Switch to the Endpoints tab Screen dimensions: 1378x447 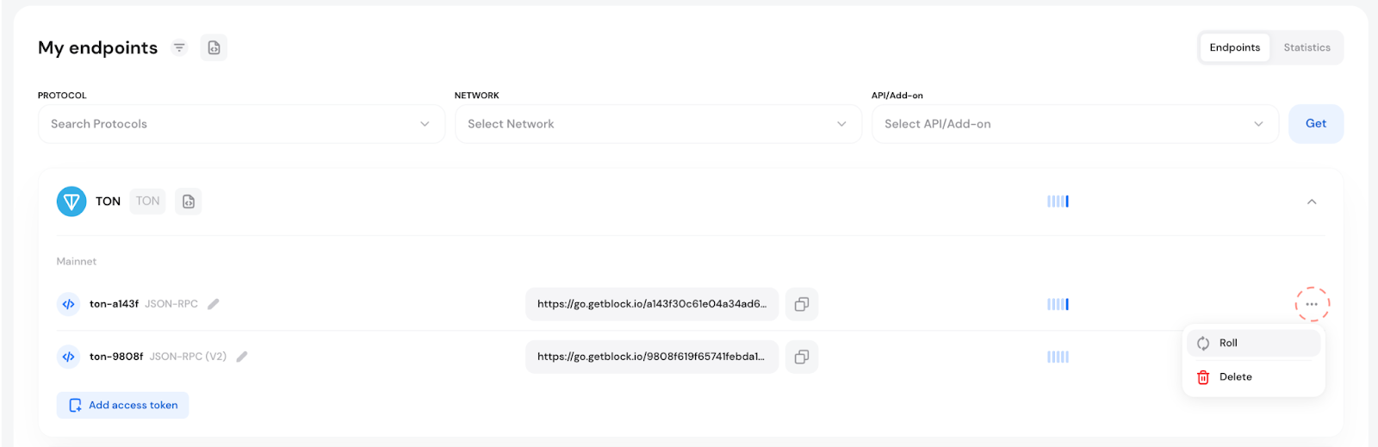pos(1234,47)
